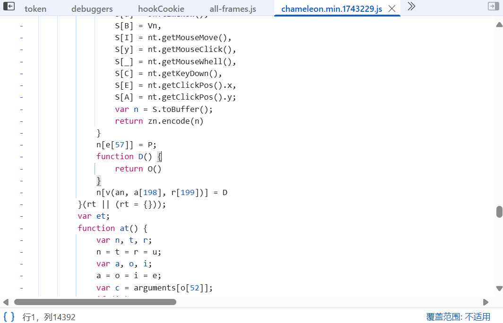The width and height of the screenshot is (503, 323).
Task: Activate the chameleon.min.1743229.js tab
Action: (x=331, y=9)
